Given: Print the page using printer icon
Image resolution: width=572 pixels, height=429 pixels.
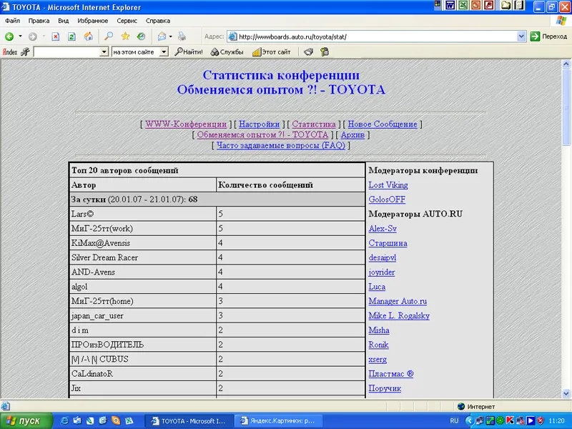Looking at the screenshot, I should pyautogui.click(x=182, y=36).
